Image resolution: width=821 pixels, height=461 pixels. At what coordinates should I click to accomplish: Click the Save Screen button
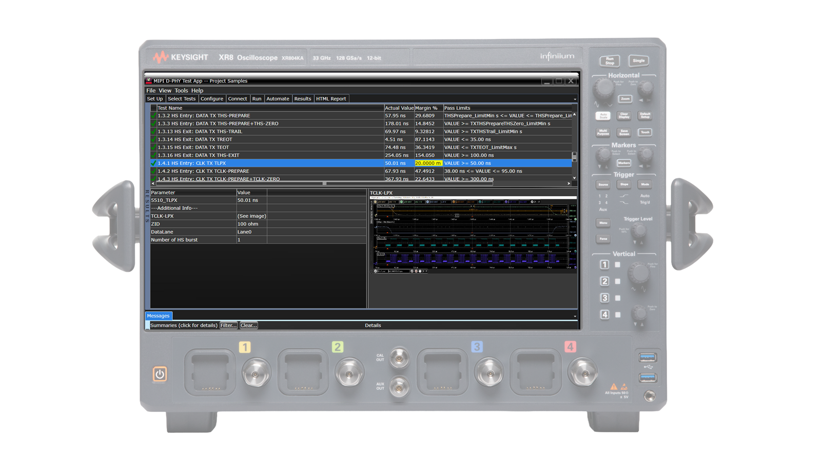pos(624,132)
